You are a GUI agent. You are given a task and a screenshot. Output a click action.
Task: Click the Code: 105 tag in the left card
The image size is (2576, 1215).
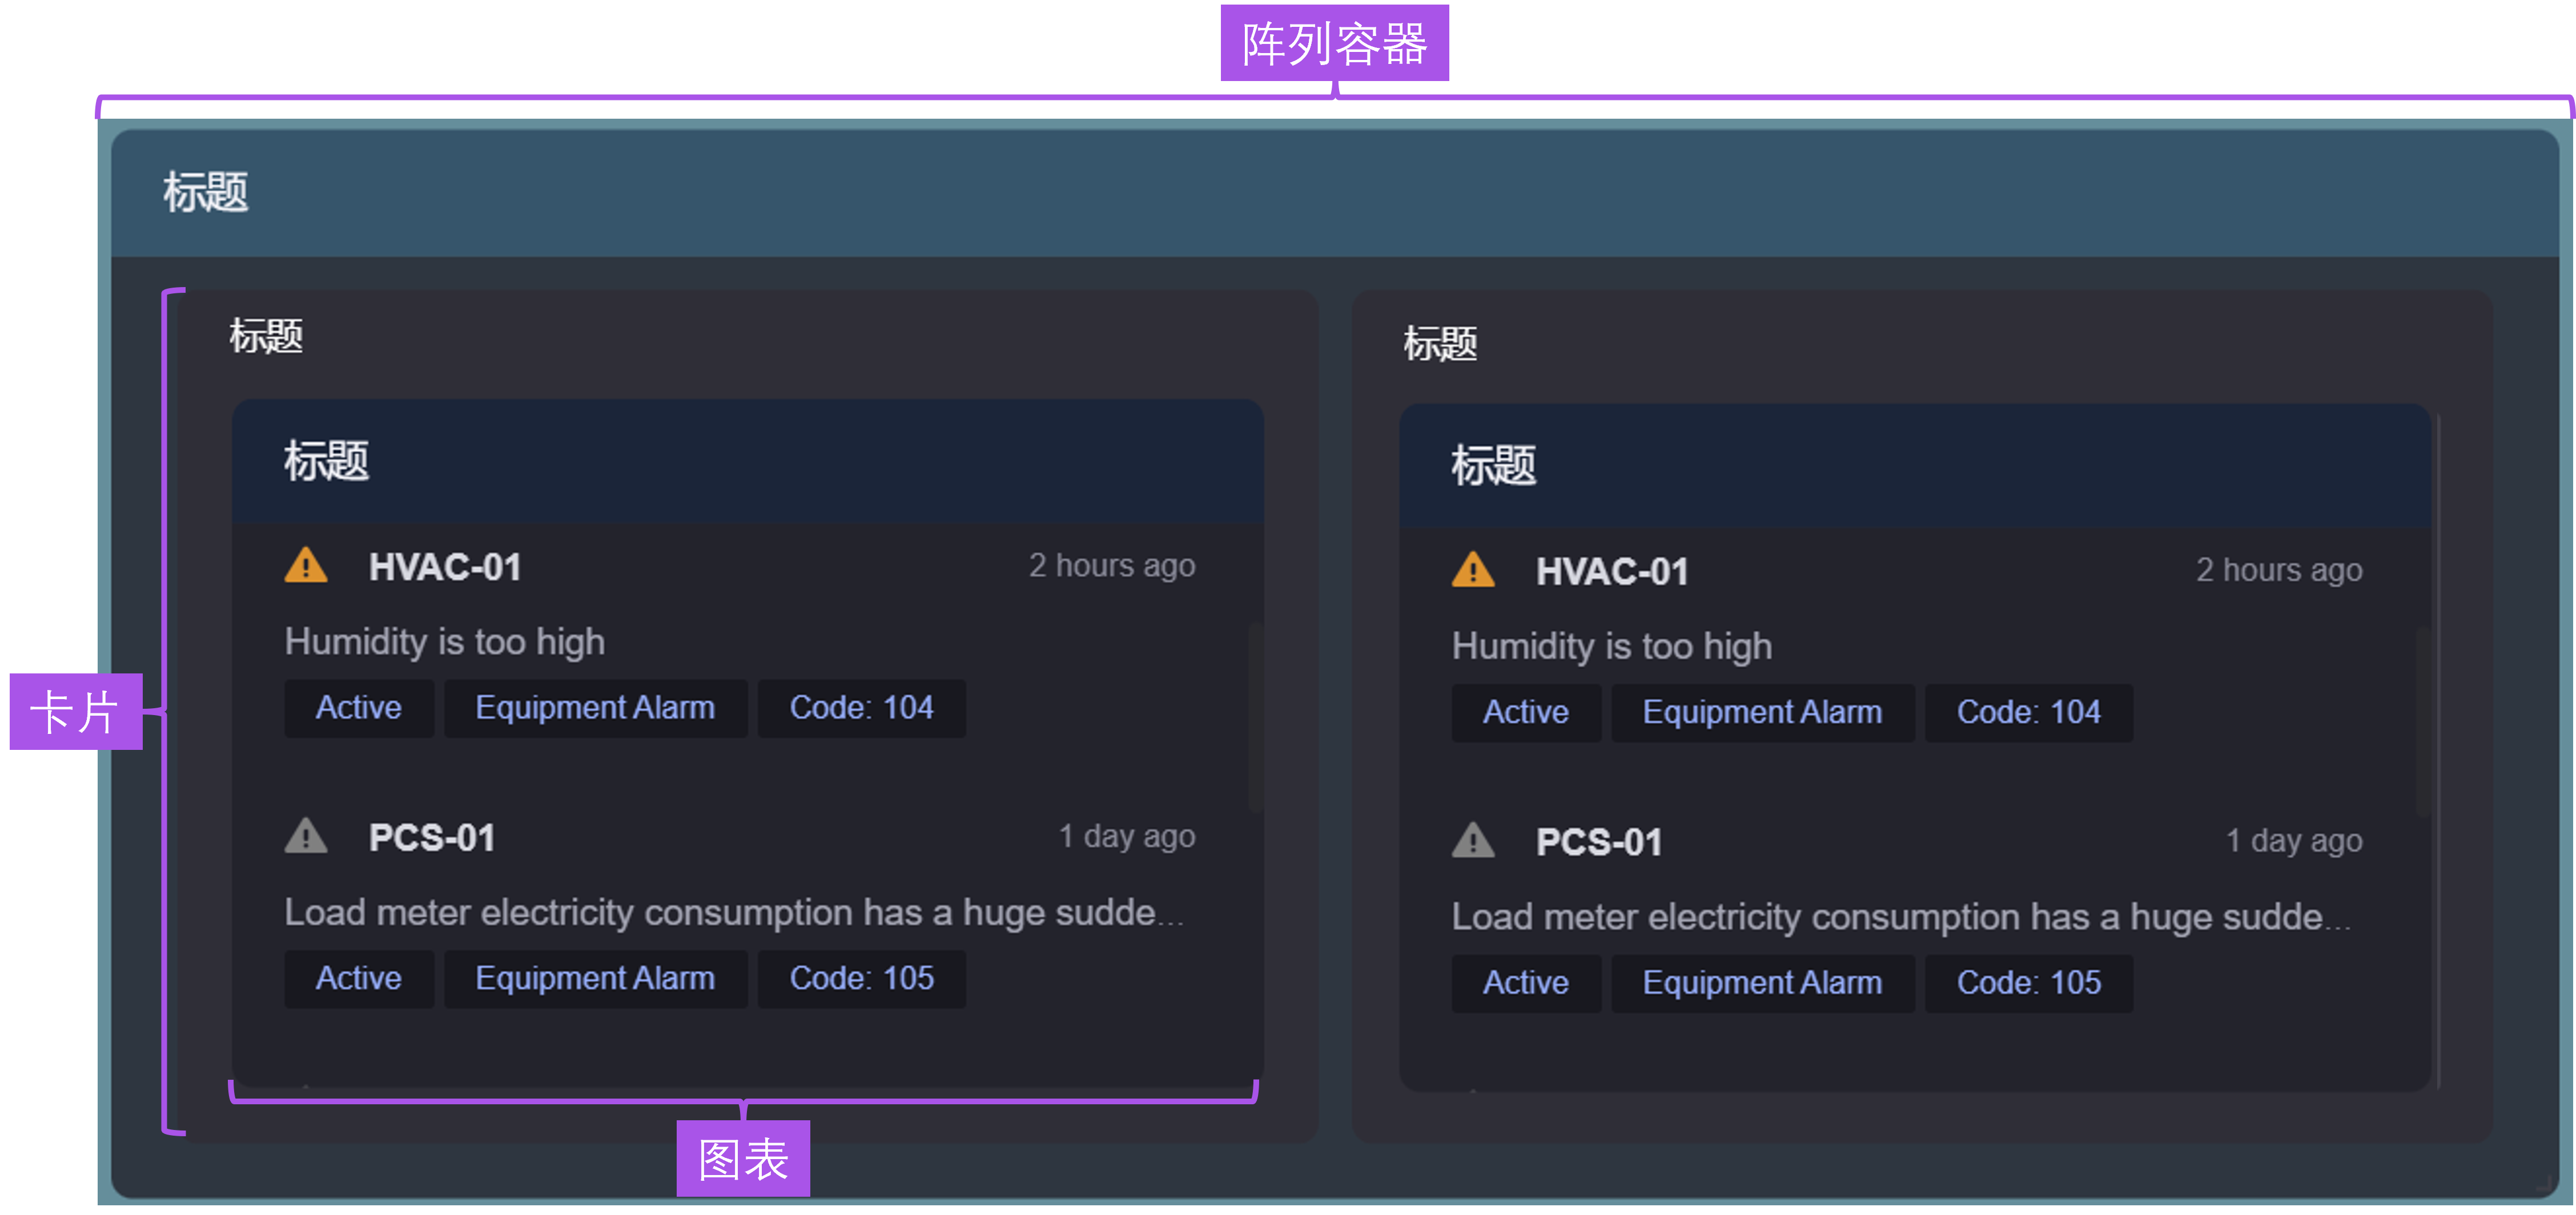[861, 979]
